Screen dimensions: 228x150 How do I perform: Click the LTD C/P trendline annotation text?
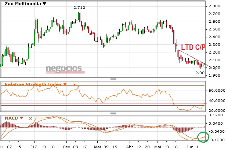pyautogui.click(x=193, y=47)
